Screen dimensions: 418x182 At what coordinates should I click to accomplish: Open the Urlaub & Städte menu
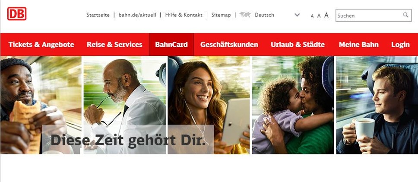(x=298, y=45)
